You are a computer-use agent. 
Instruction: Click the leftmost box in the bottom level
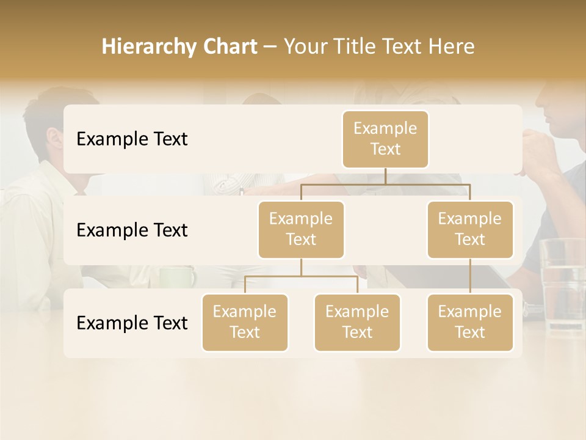coord(245,322)
